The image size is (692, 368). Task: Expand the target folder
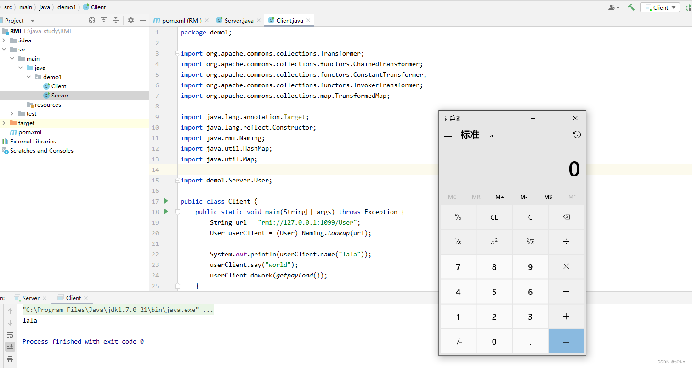pyautogui.click(x=4, y=123)
